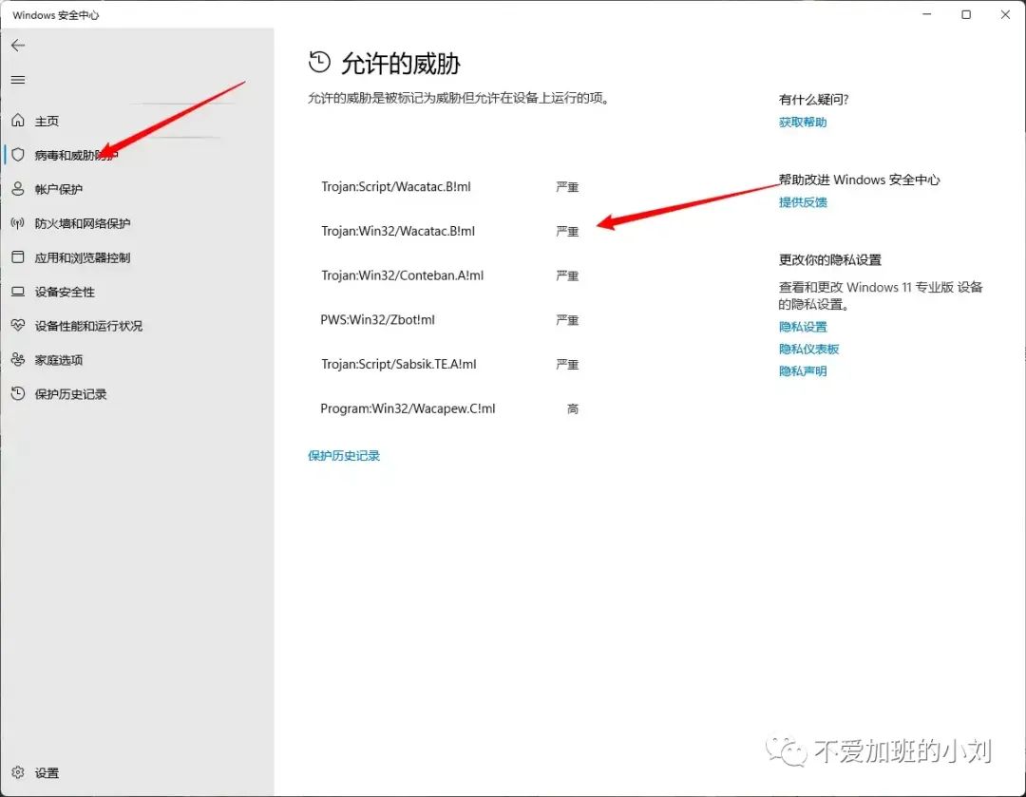
Task: Open 保护历史记录 from the sidebar
Action: point(70,394)
